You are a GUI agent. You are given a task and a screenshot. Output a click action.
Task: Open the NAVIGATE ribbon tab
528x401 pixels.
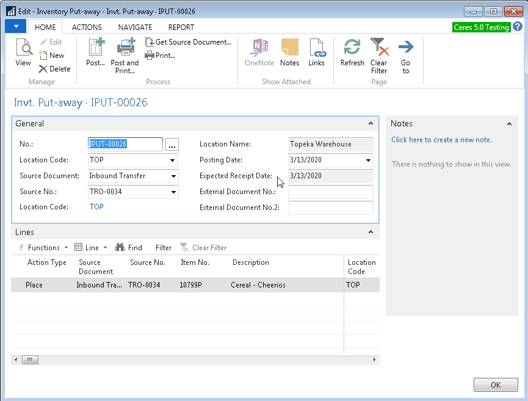pyautogui.click(x=135, y=27)
